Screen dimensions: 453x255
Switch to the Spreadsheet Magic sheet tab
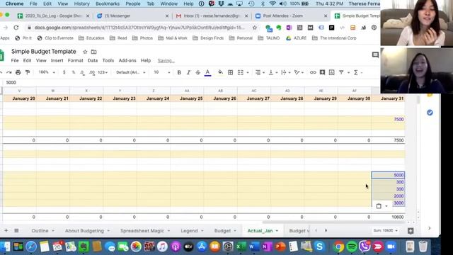[x=142, y=231]
